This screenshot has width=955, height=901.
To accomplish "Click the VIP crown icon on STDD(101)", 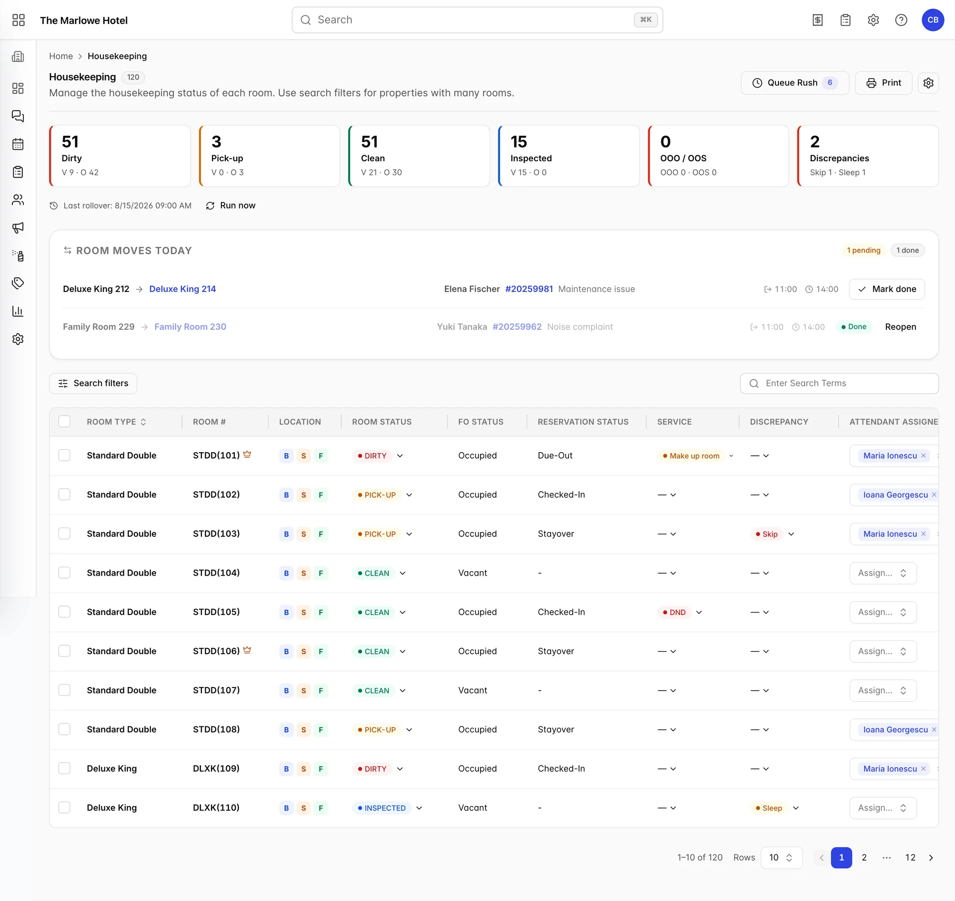I will point(247,455).
